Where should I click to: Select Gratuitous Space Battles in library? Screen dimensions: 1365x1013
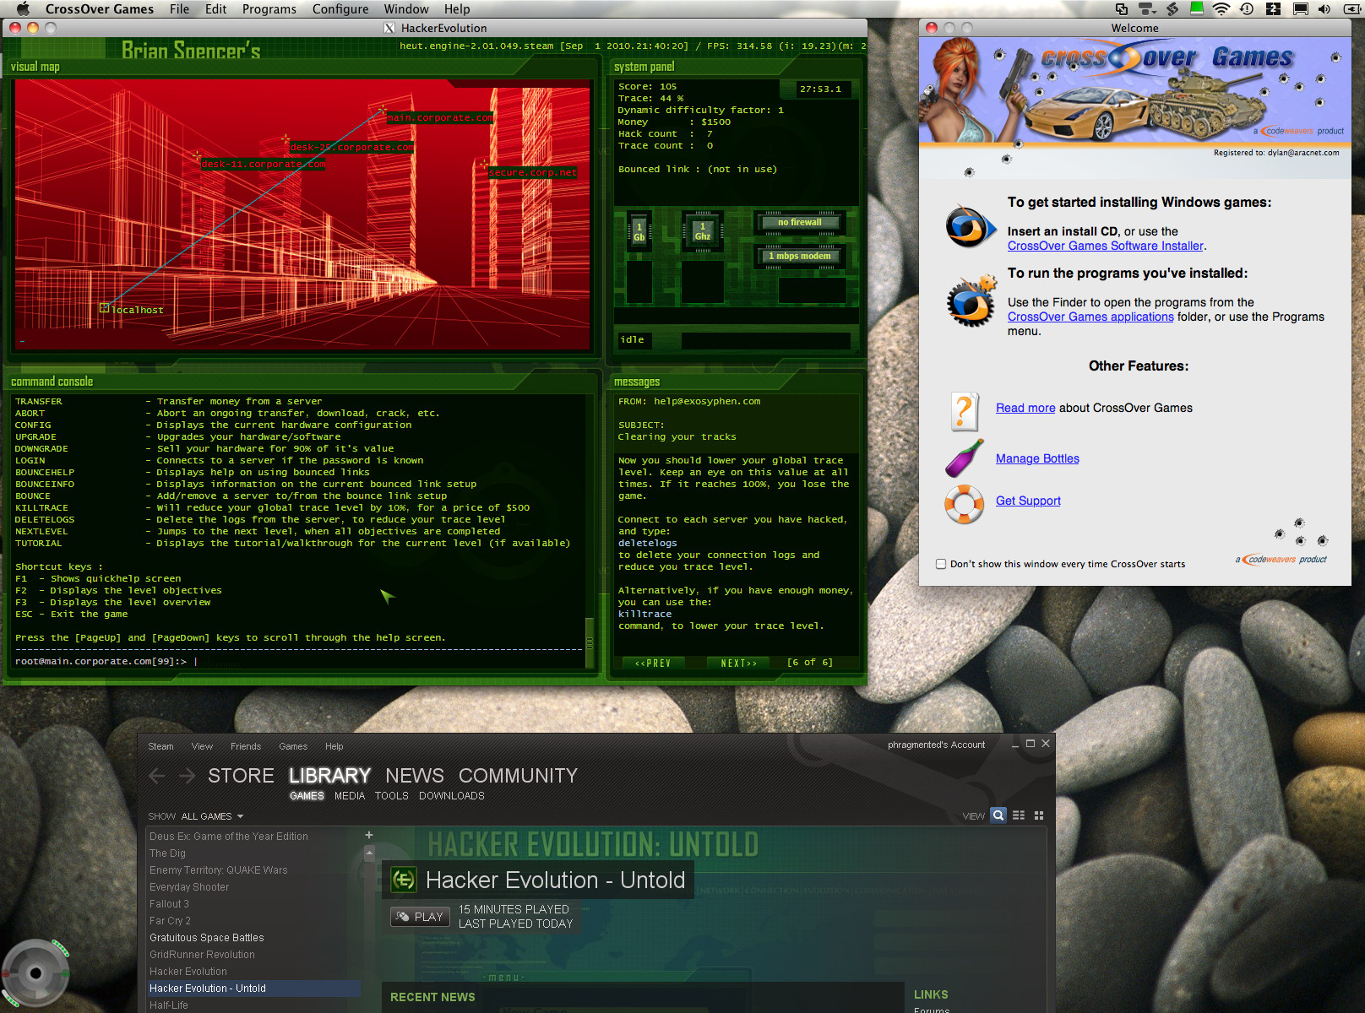(x=207, y=938)
